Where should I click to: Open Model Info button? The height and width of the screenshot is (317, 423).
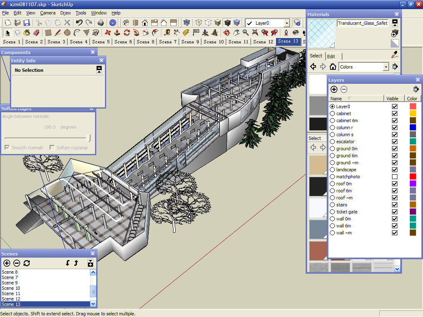(113, 23)
